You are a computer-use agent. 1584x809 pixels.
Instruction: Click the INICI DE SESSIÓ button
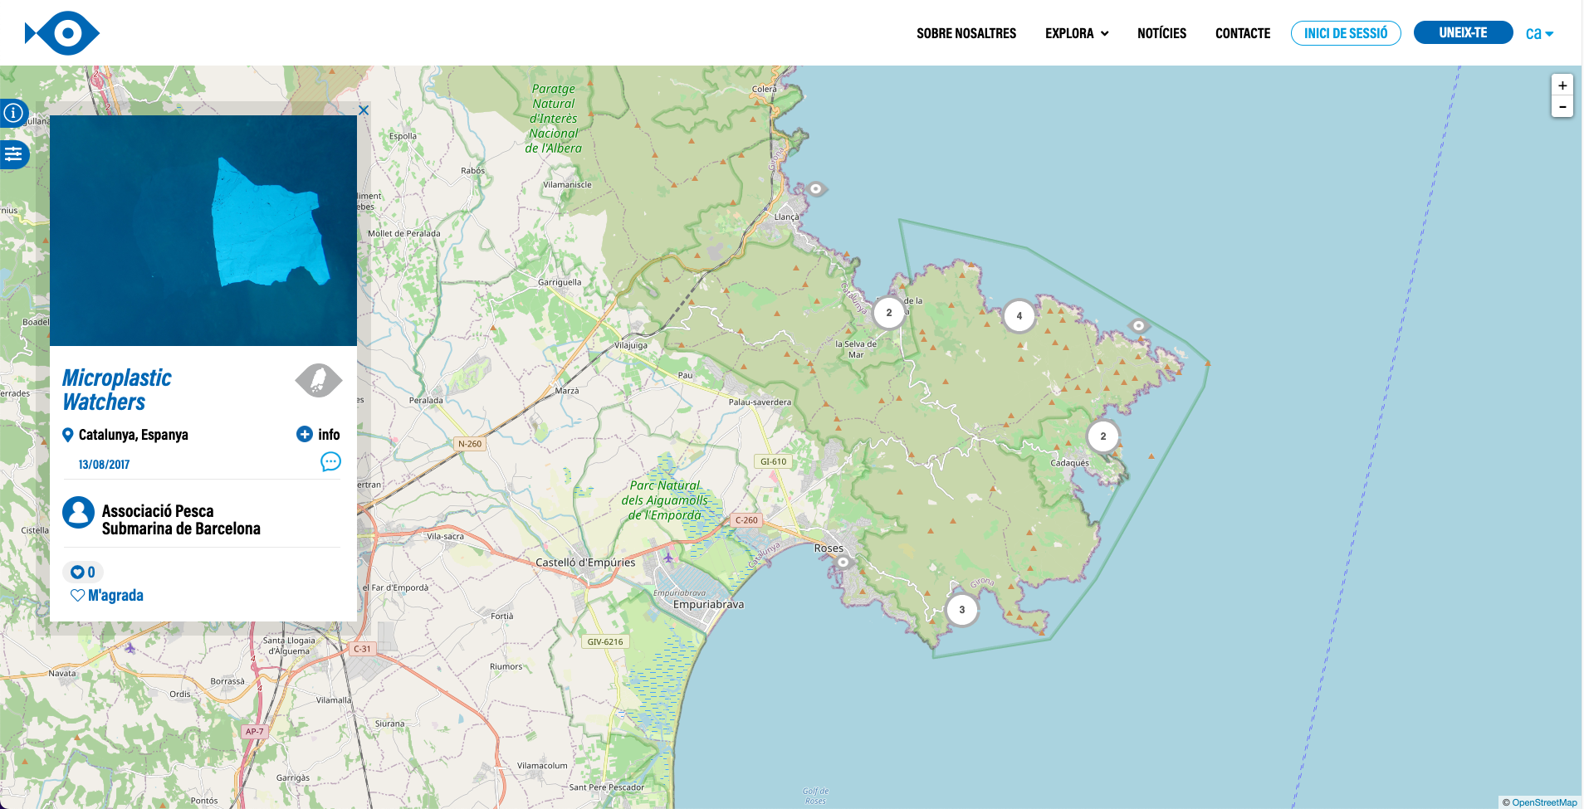[x=1346, y=33]
